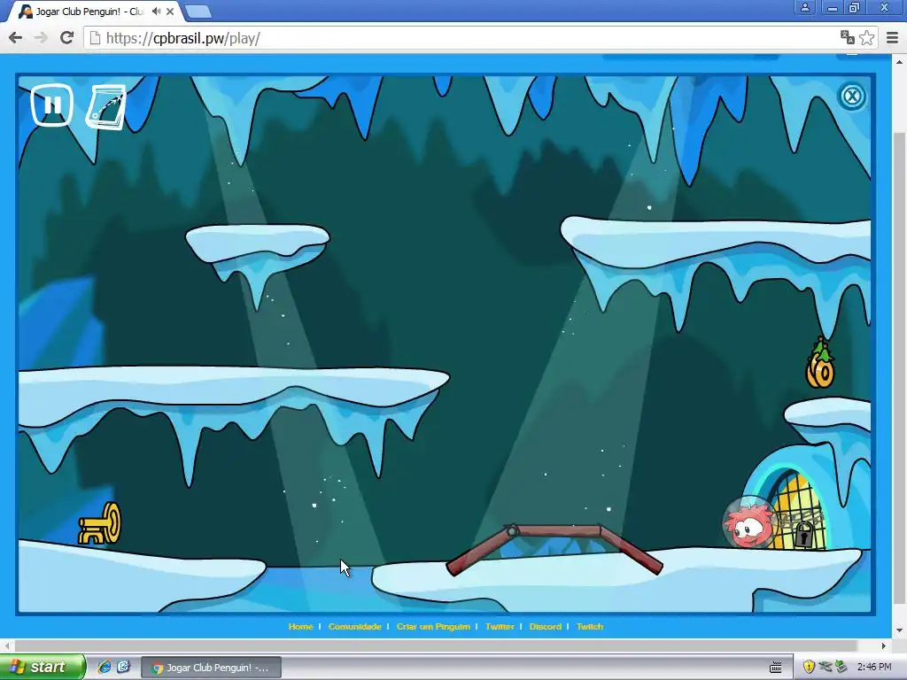Select the Jogar Club Penguin! browser tab

coord(89,11)
